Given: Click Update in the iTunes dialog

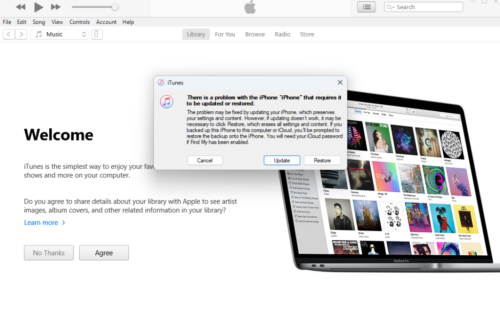Looking at the screenshot, I should click(282, 160).
